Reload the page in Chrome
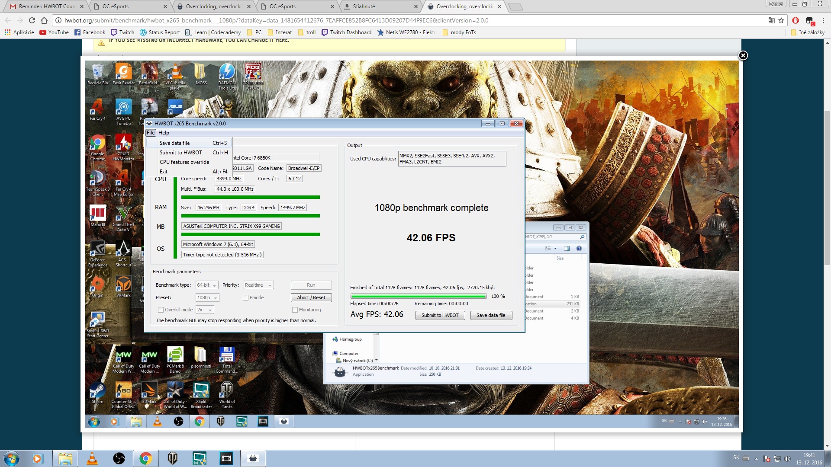The width and height of the screenshot is (831, 467). (32, 20)
